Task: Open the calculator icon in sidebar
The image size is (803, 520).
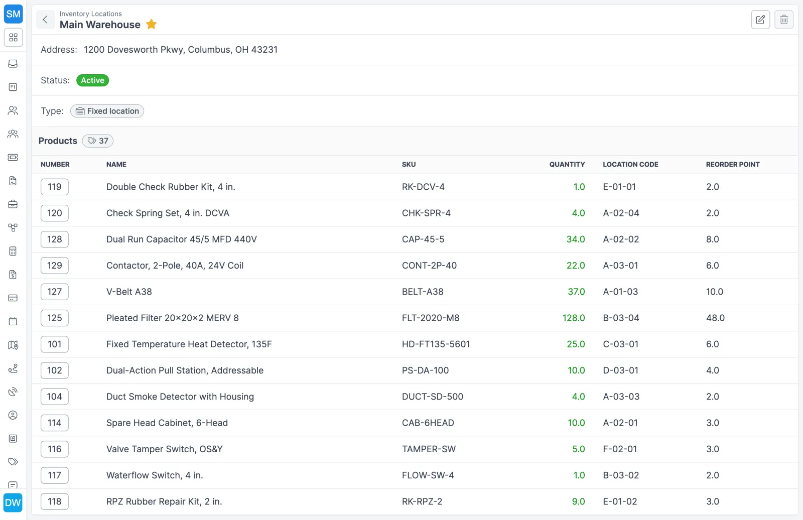Action: (x=13, y=251)
